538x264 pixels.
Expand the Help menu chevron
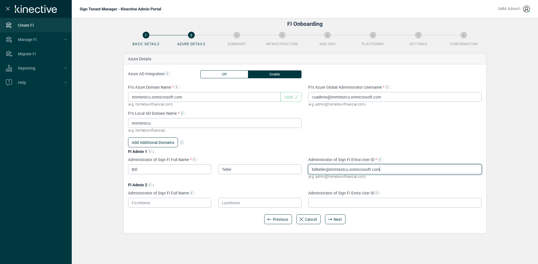click(66, 82)
